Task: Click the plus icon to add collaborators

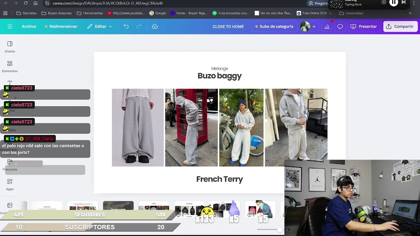Action: click(x=314, y=27)
